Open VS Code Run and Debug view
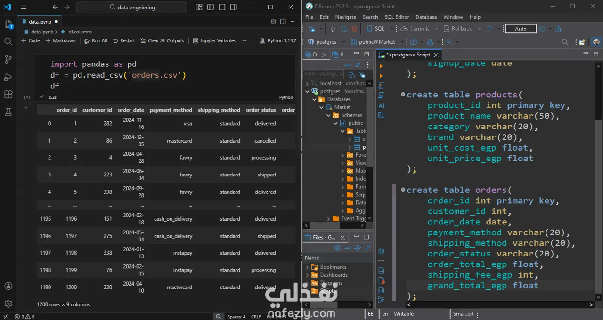The image size is (603, 320). pos(8,77)
